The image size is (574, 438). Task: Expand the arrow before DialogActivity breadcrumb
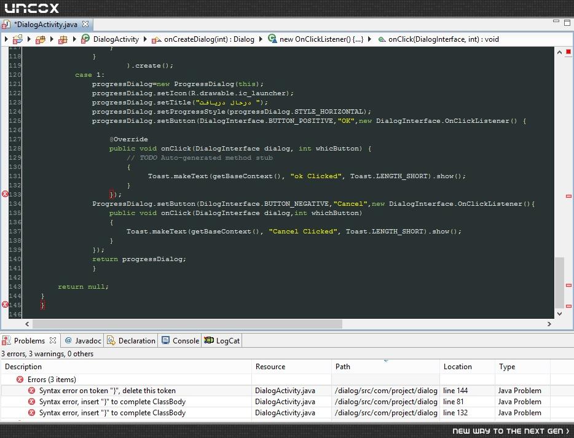(75, 39)
